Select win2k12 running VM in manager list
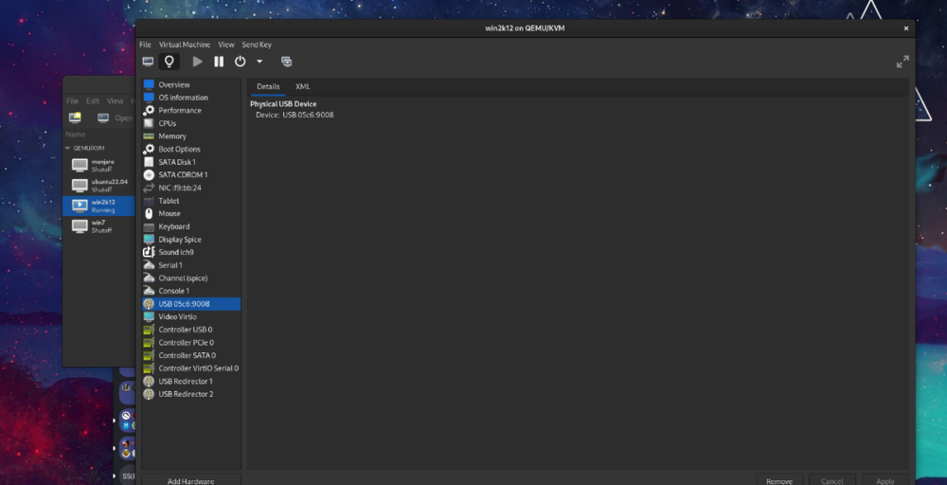 (x=99, y=206)
